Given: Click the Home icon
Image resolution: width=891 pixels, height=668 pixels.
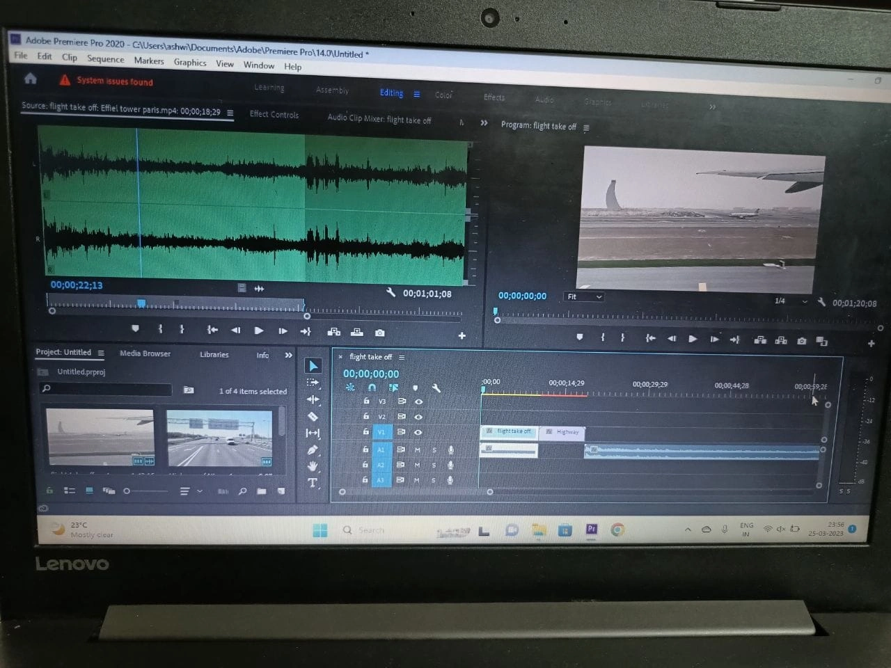Looking at the screenshot, I should point(31,79).
